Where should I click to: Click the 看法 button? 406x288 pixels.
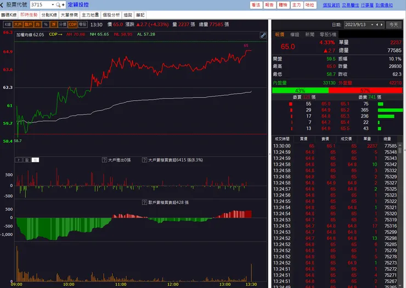256,5
